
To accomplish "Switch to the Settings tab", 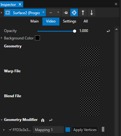I will (70, 21).
